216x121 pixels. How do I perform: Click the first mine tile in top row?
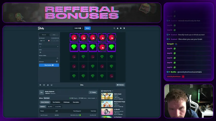(x=74, y=38)
